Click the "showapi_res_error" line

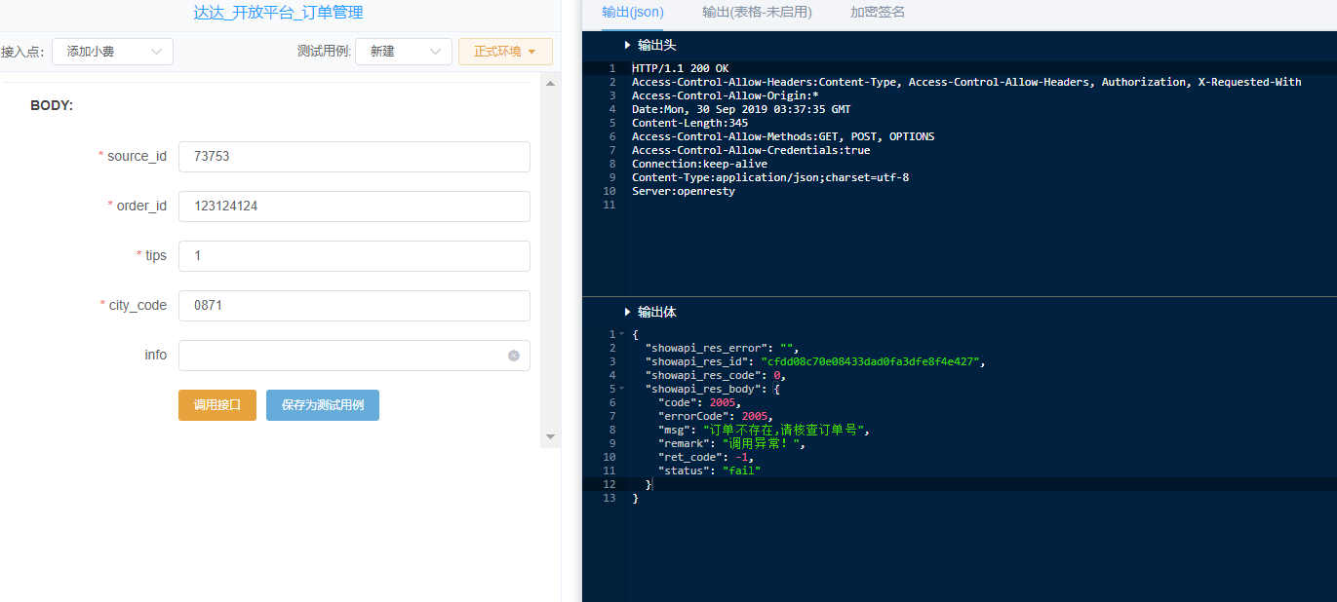click(x=723, y=348)
